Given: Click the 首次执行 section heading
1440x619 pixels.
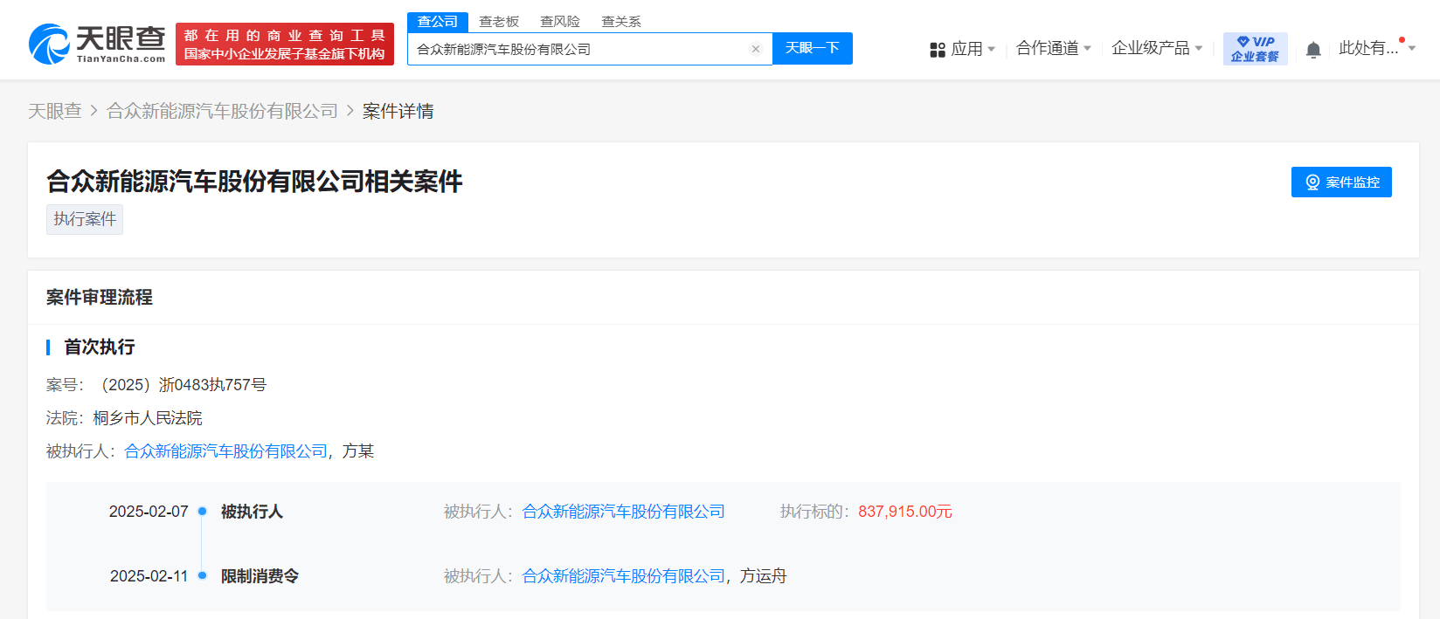Looking at the screenshot, I should pyautogui.click(x=100, y=347).
